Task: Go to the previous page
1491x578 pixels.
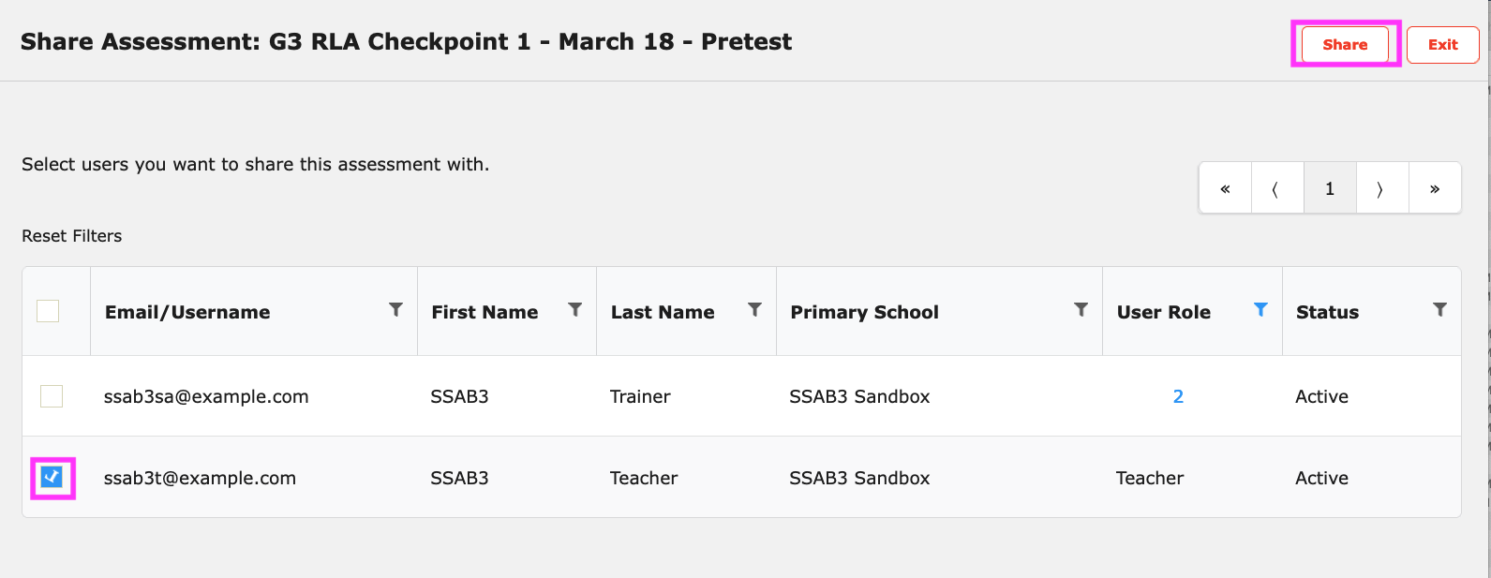Action: (1276, 188)
